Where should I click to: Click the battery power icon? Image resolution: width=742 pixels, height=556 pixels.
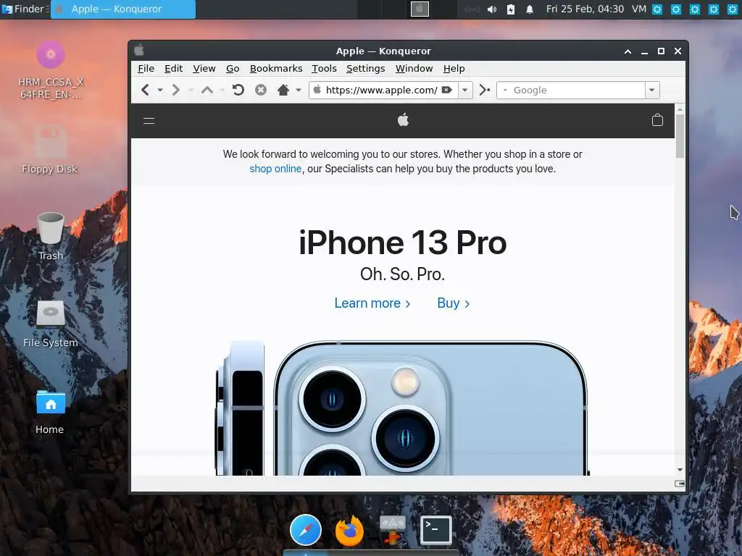tap(511, 9)
